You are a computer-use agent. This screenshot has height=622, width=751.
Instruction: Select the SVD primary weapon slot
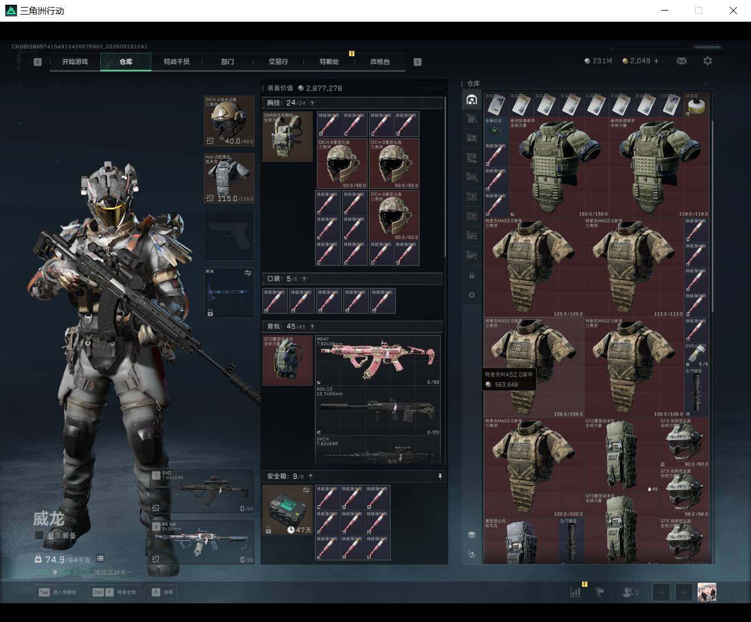click(x=202, y=491)
